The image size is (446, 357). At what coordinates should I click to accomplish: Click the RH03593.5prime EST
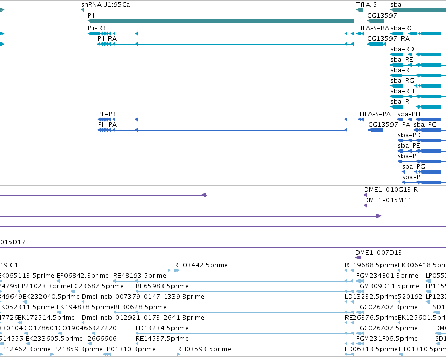pos(179,354)
